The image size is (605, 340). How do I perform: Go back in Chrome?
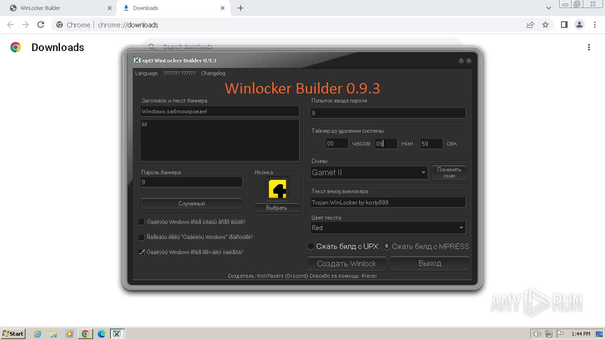[10, 25]
